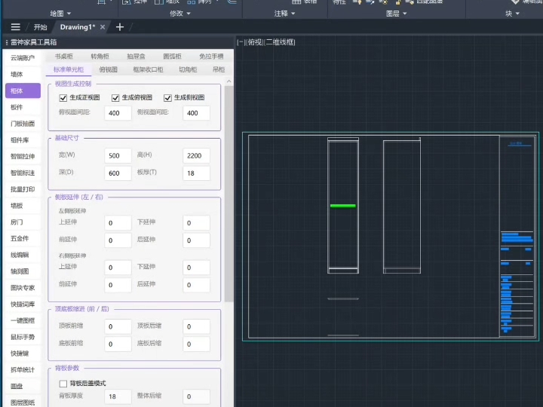Select the Drawing1* document tab

pos(78,27)
